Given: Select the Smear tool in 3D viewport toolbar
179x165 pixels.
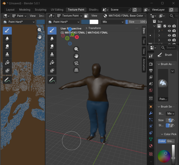Looking at the screenshot, I should 52,47.
